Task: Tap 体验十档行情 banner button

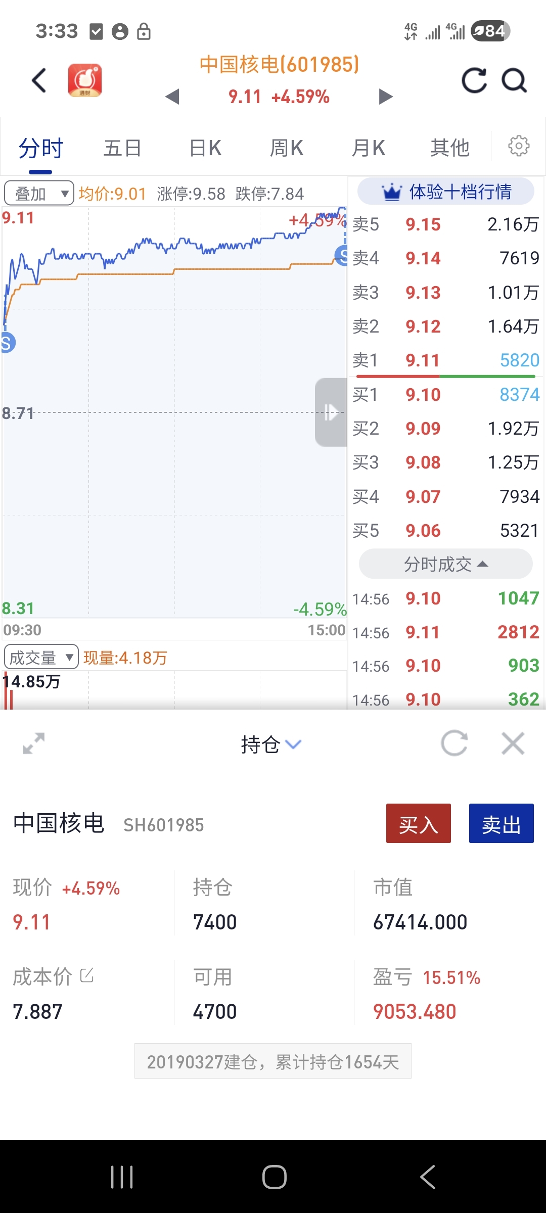Action: point(445,192)
